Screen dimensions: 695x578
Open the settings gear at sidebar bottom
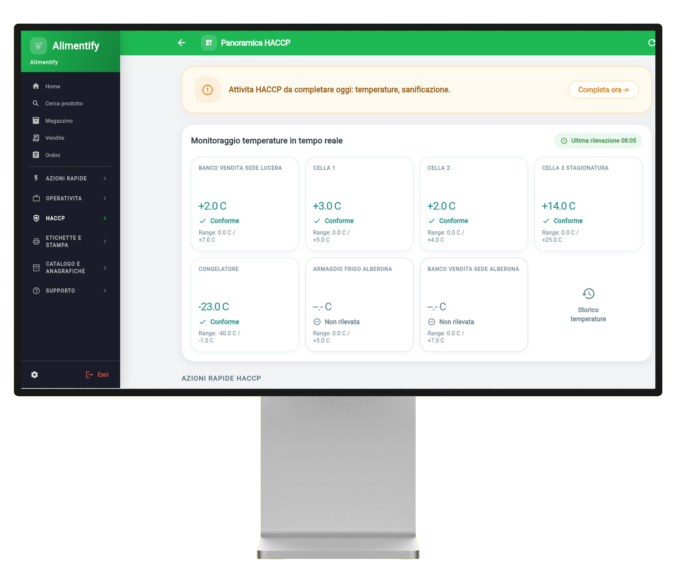coord(34,375)
